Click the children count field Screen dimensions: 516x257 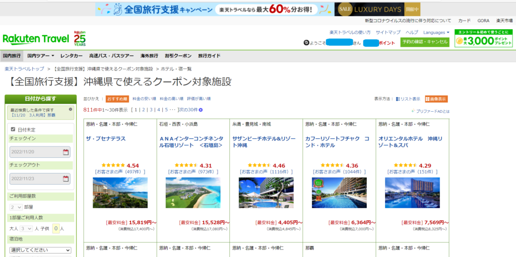point(56,228)
